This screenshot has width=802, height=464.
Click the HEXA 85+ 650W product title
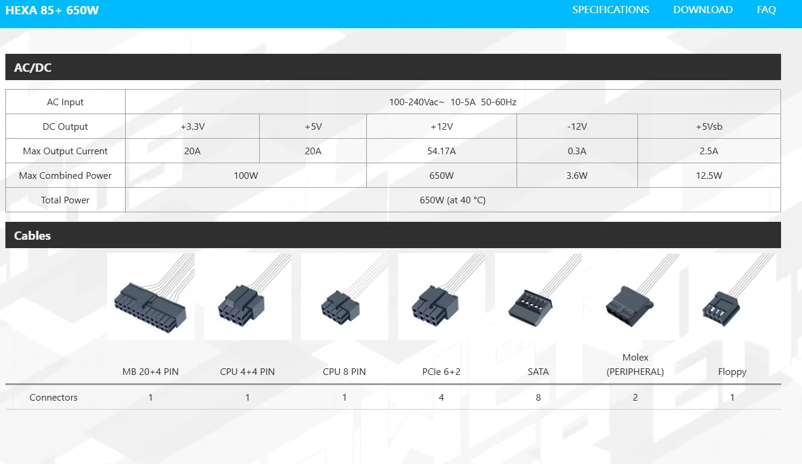pos(52,10)
